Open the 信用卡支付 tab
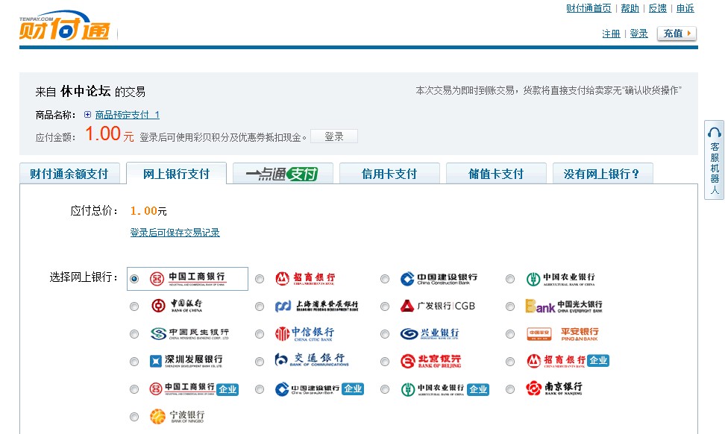Image resolution: width=725 pixels, height=434 pixels. click(389, 174)
